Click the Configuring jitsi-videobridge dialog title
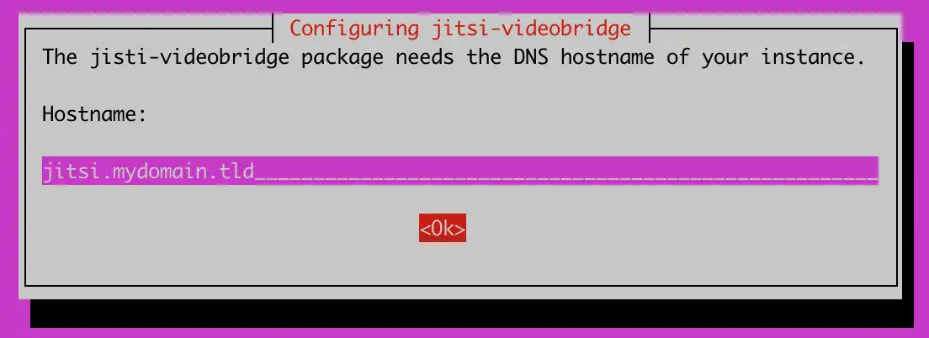Viewport: 929px width, 338px height. click(460, 28)
